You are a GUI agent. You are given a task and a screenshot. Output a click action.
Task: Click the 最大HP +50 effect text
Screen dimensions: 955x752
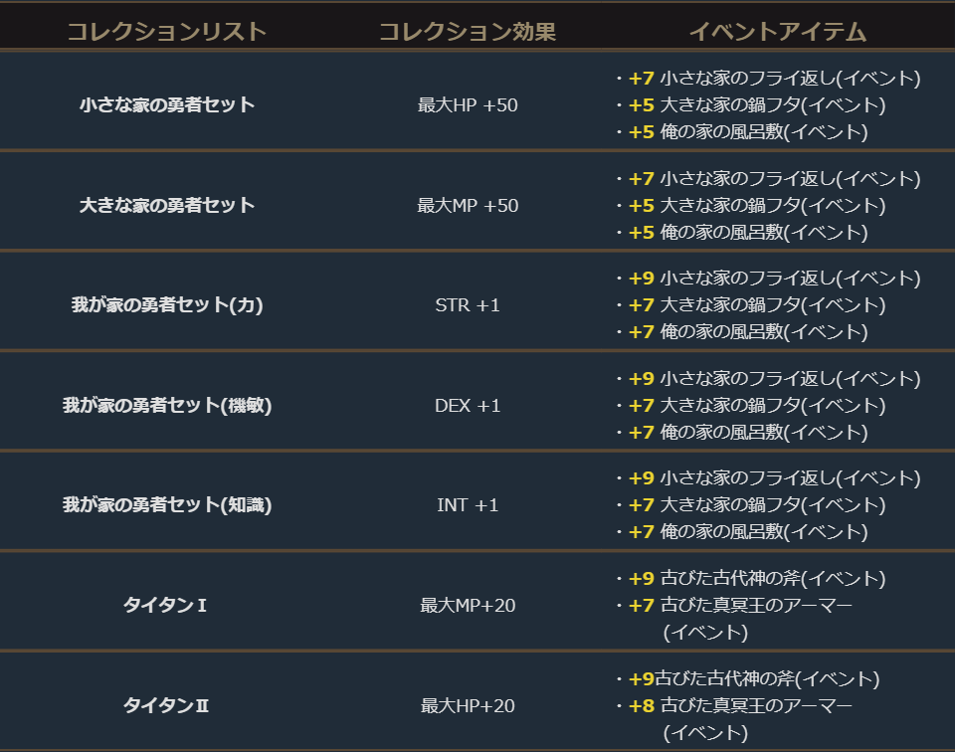468,104
